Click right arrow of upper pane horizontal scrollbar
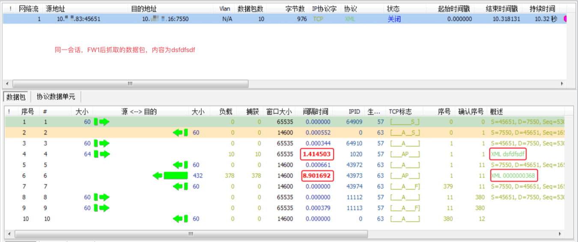 [x=563, y=83]
